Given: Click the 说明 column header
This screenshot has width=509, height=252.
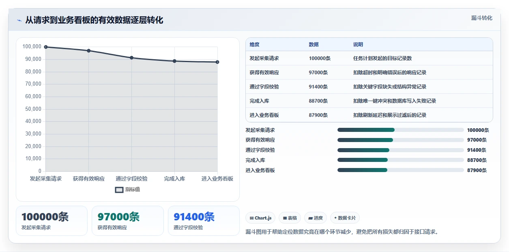Looking at the screenshot, I should point(358,45).
